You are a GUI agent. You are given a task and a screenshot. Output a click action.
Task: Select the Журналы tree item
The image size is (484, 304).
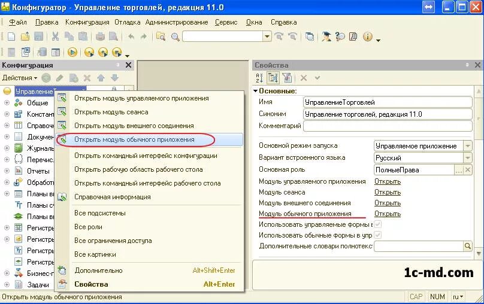coord(40,148)
